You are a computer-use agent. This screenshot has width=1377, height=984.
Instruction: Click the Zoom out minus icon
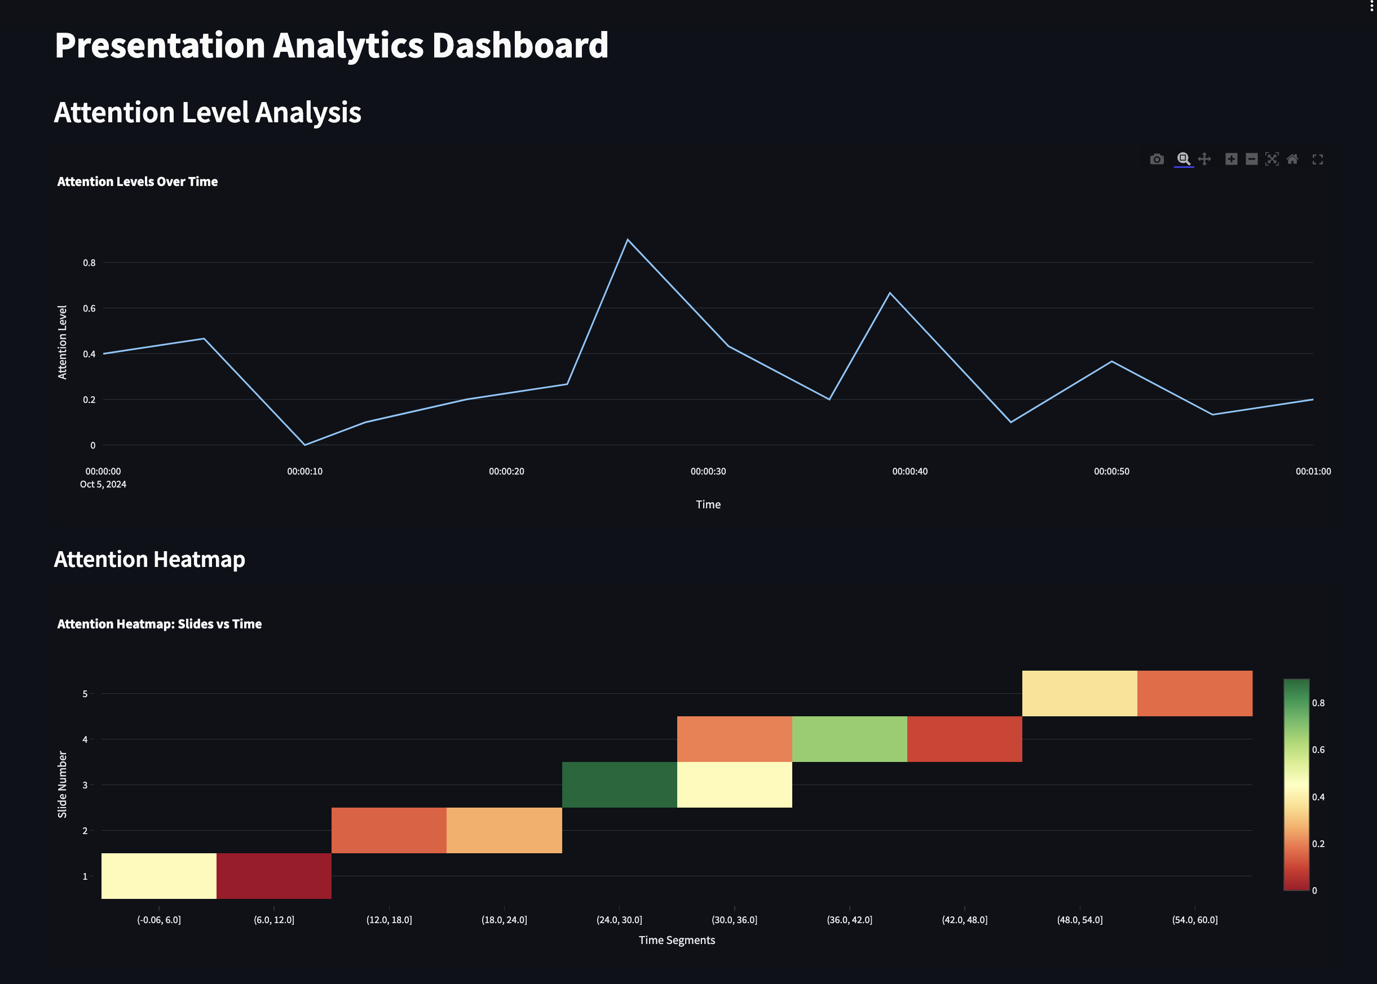[x=1252, y=159]
